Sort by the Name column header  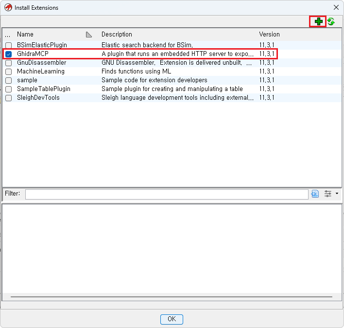[x=25, y=34]
